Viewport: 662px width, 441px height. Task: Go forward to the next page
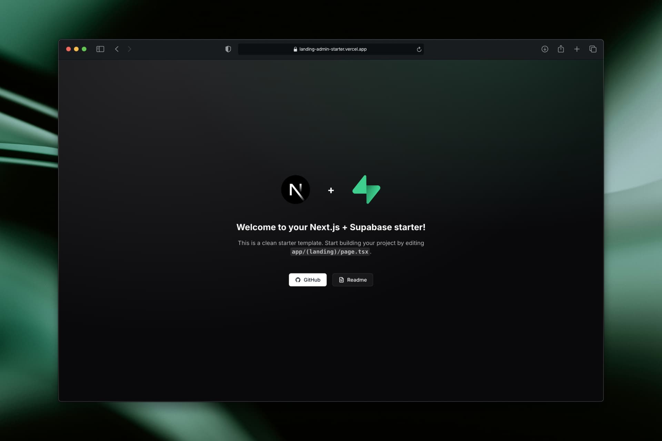click(130, 49)
